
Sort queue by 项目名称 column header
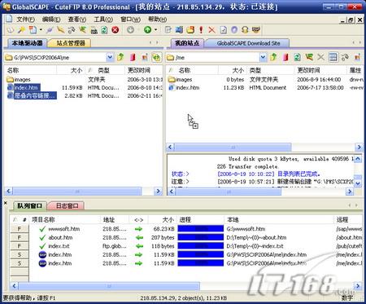pyautogui.click(x=64, y=219)
